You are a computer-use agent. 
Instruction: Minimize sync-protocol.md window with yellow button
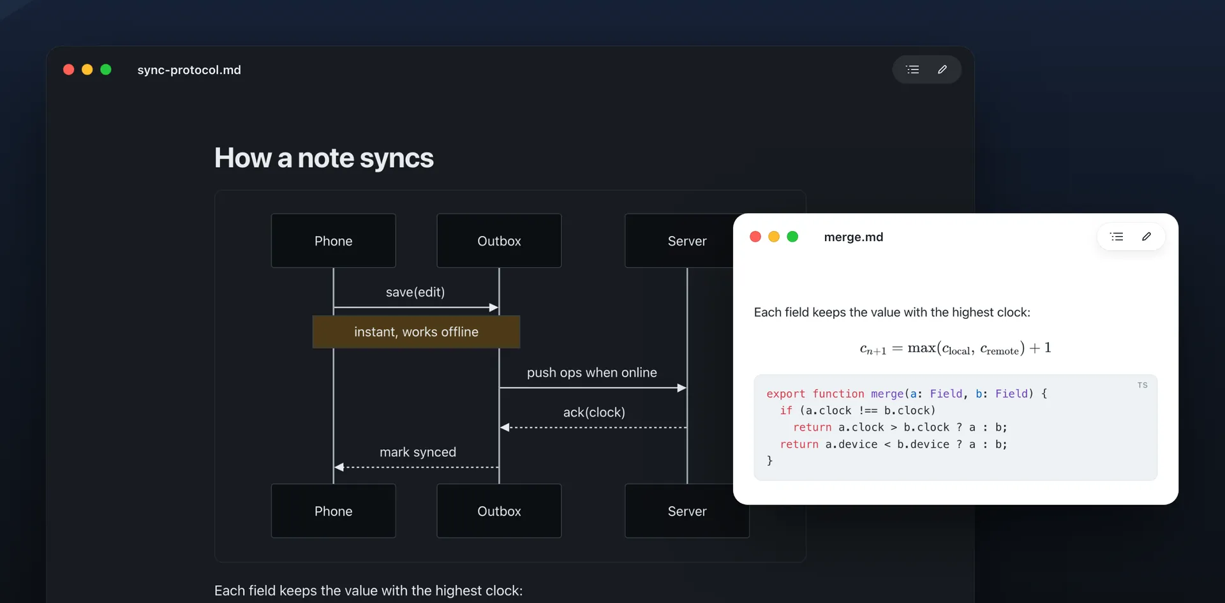(x=87, y=70)
